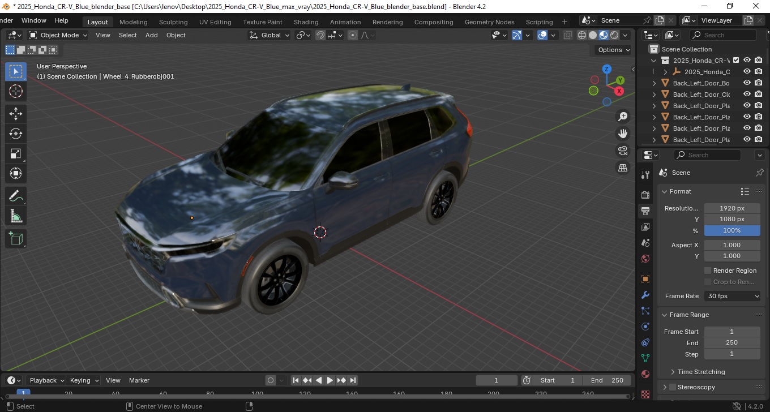The image size is (770, 412).
Task: Open the Material properties tab
Action: click(x=645, y=374)
